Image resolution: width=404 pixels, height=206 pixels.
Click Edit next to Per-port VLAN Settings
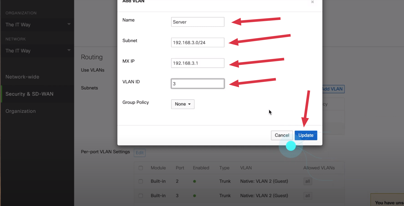tap(139, 153)
